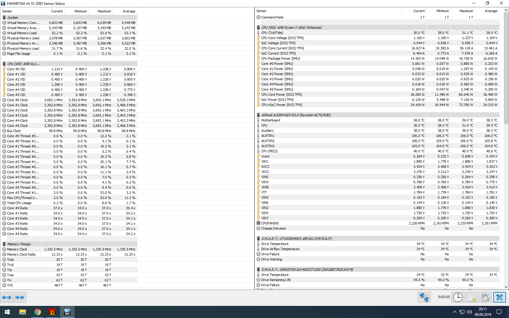Select the Core #0 Clock row

(69, 100)
